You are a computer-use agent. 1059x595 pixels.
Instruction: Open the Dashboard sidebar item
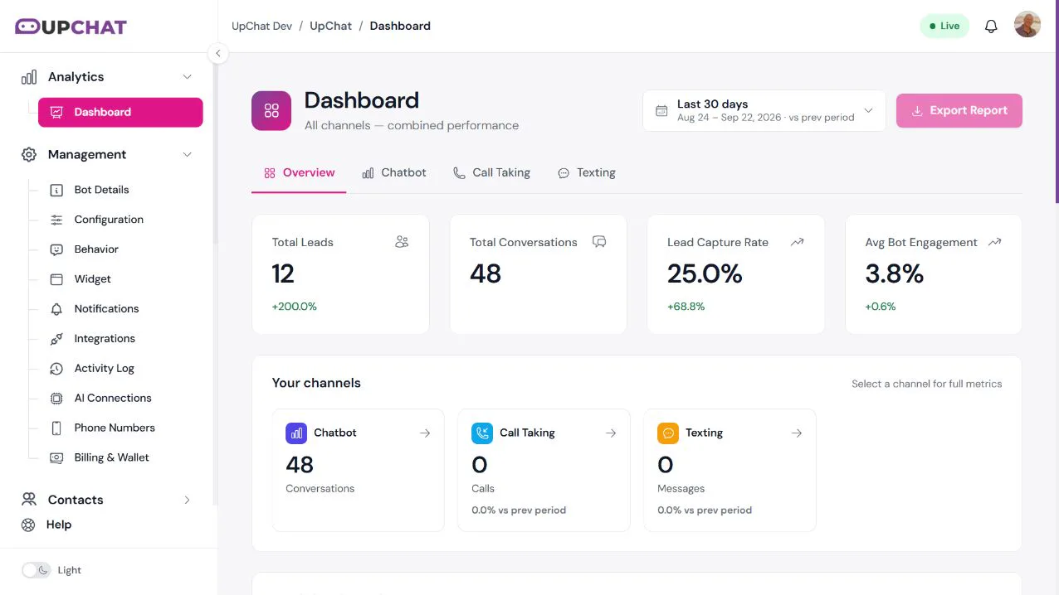tap(120, 112)
